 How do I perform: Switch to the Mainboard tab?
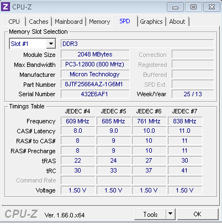[x=68, y=22]
